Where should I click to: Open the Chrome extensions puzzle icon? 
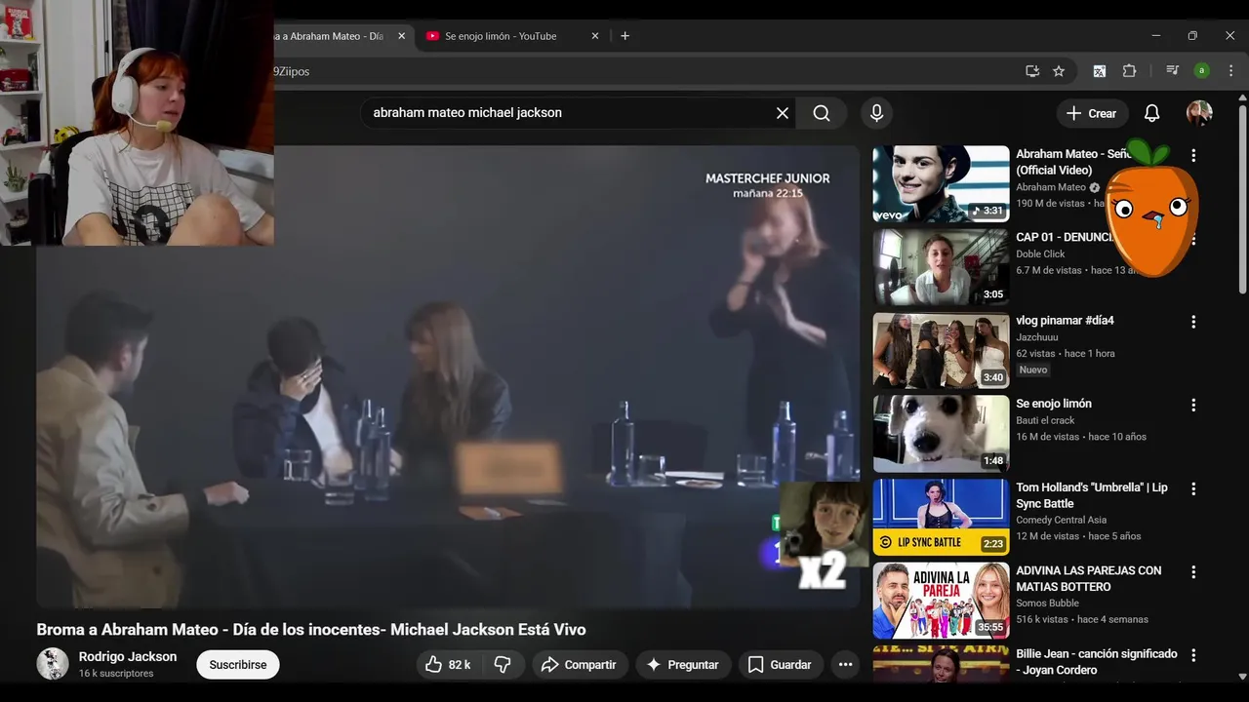point(1129,71)
